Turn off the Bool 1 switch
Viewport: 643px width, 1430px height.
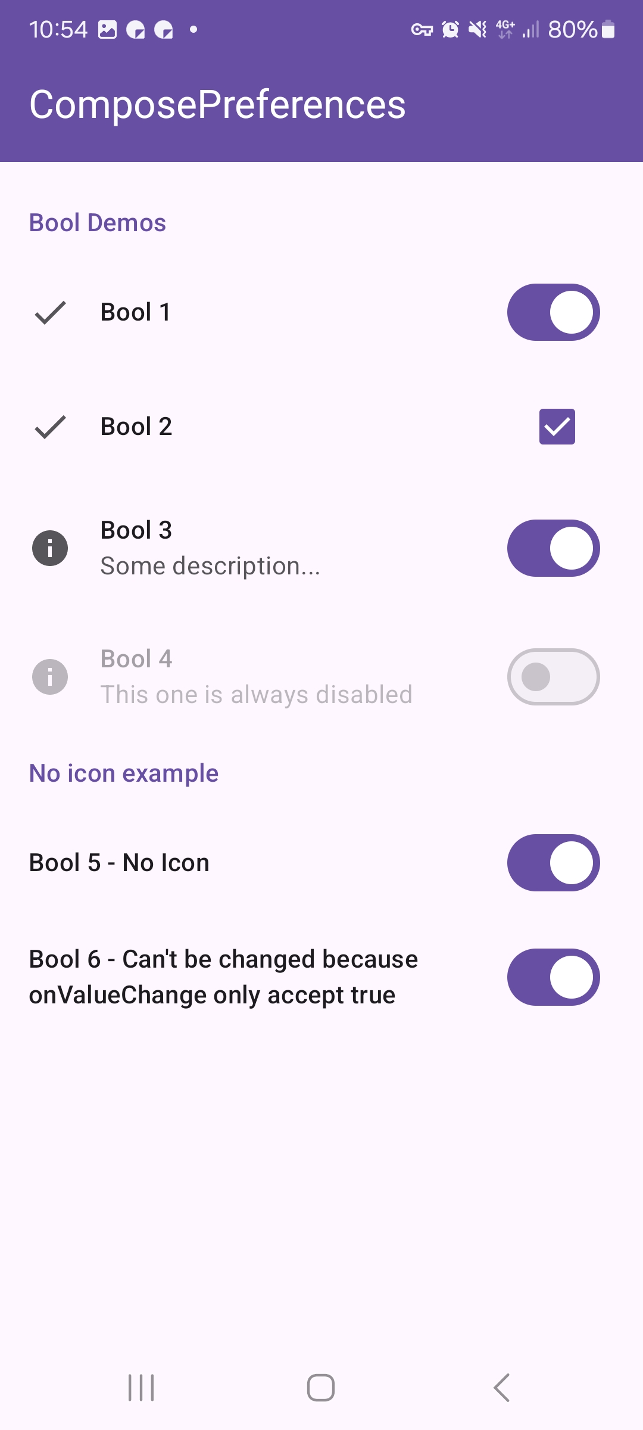click(x=554, y=312)
